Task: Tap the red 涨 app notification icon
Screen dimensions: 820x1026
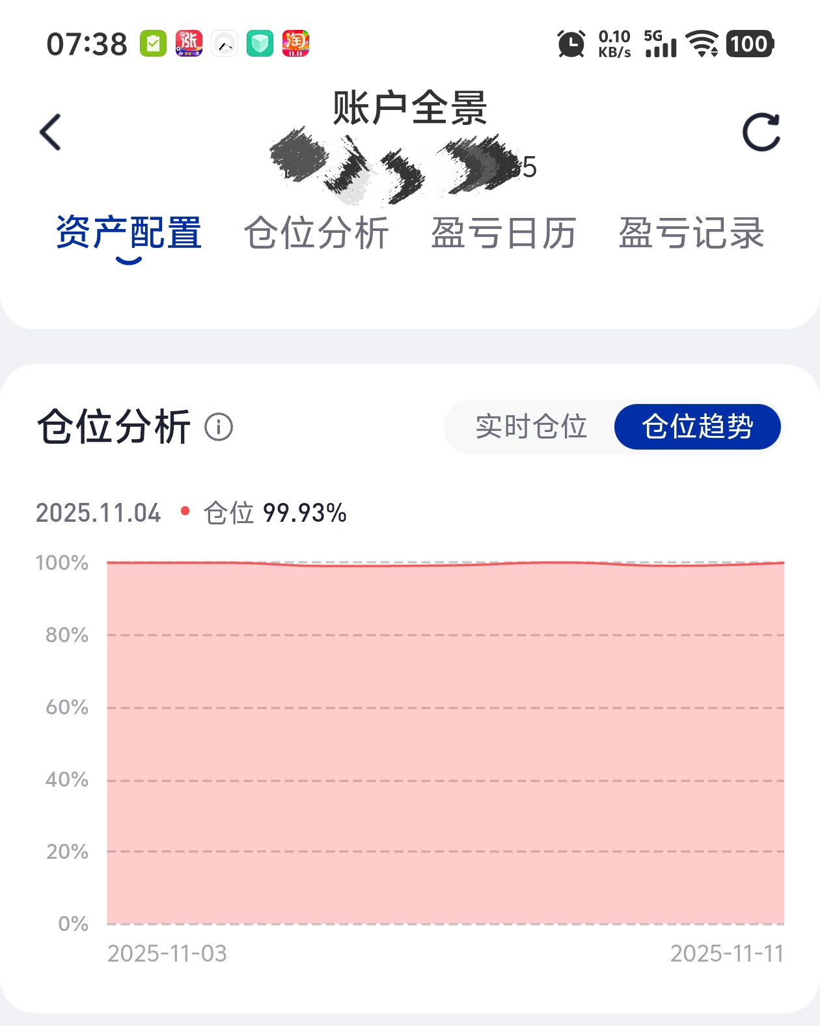Action: [189, 44]
